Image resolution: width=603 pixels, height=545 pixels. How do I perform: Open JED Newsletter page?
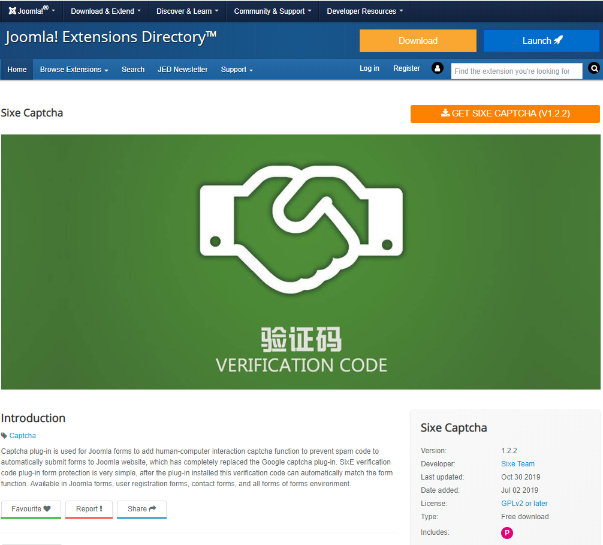182,70
